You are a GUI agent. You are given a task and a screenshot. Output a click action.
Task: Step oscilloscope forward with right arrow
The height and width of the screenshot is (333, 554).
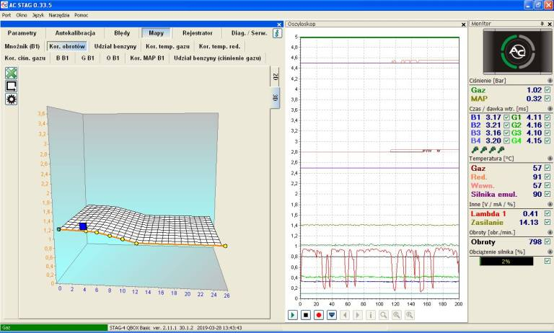point(358,315)
